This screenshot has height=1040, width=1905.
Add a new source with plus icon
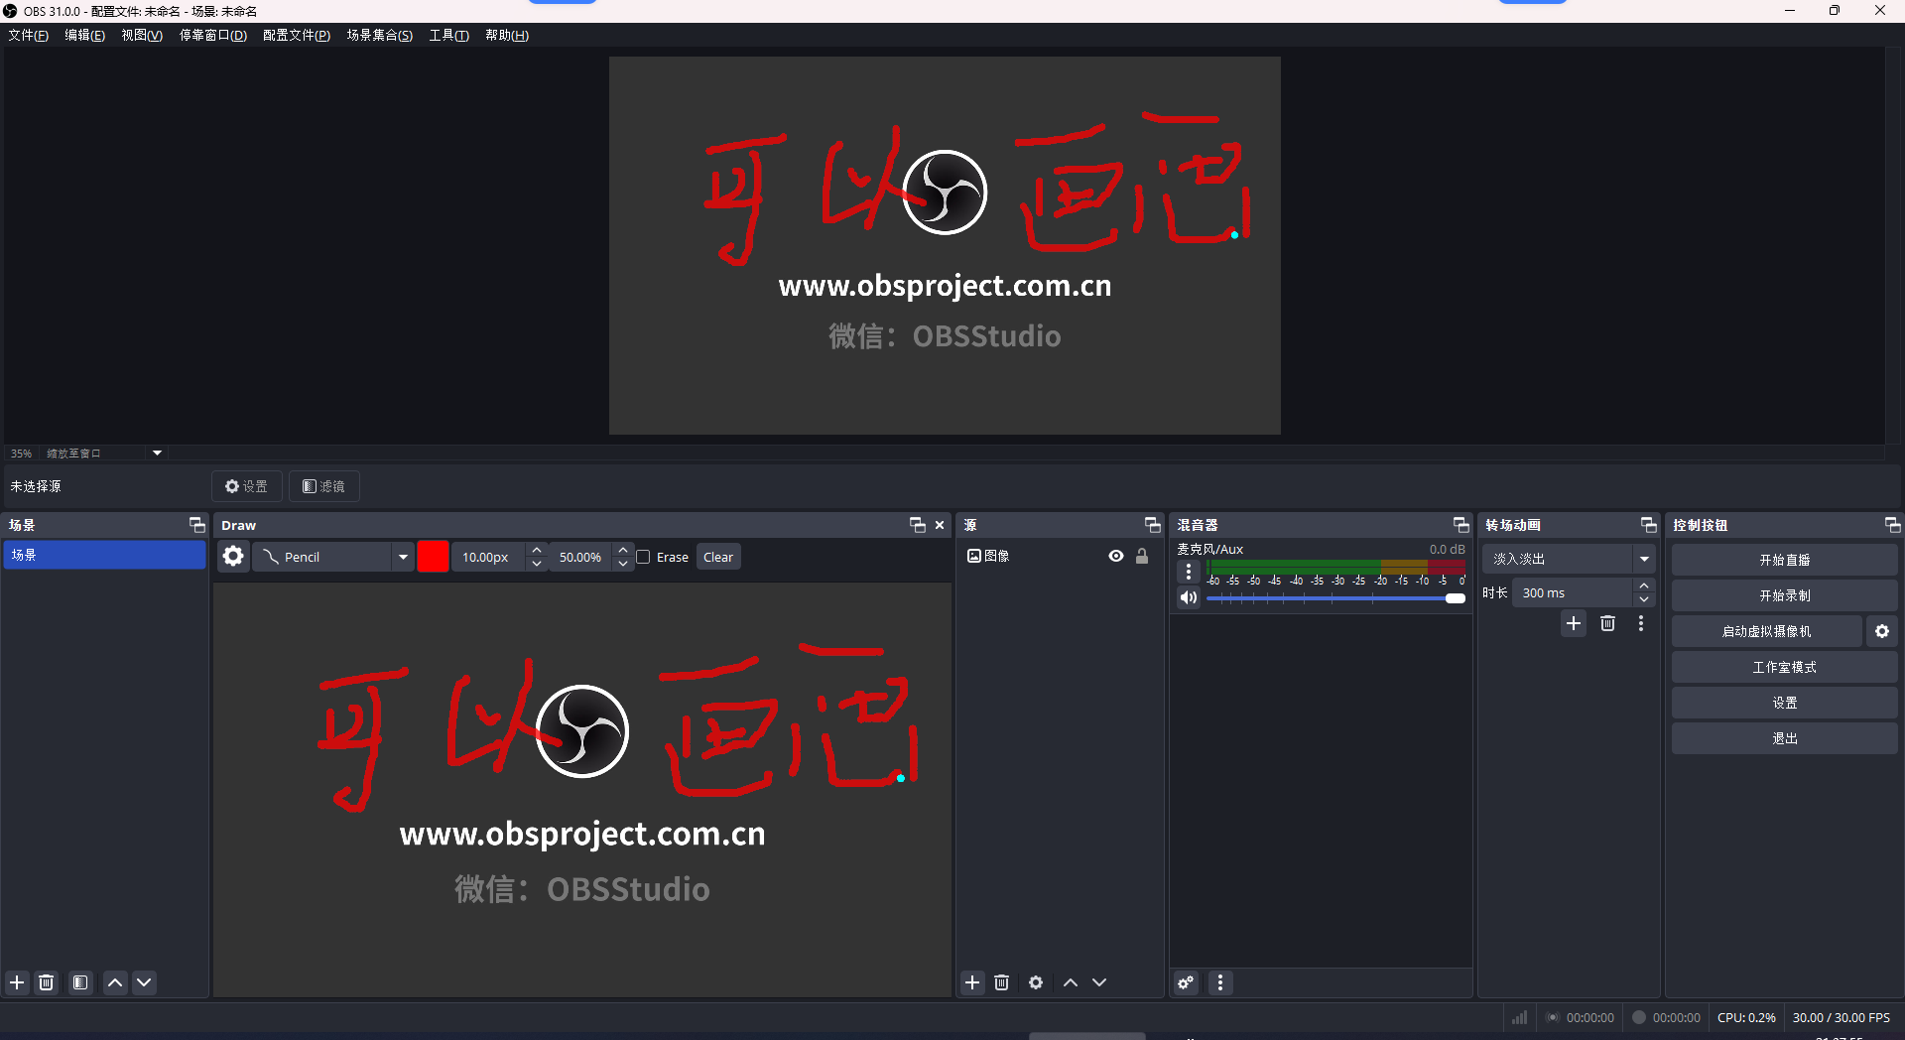[972, 982]
